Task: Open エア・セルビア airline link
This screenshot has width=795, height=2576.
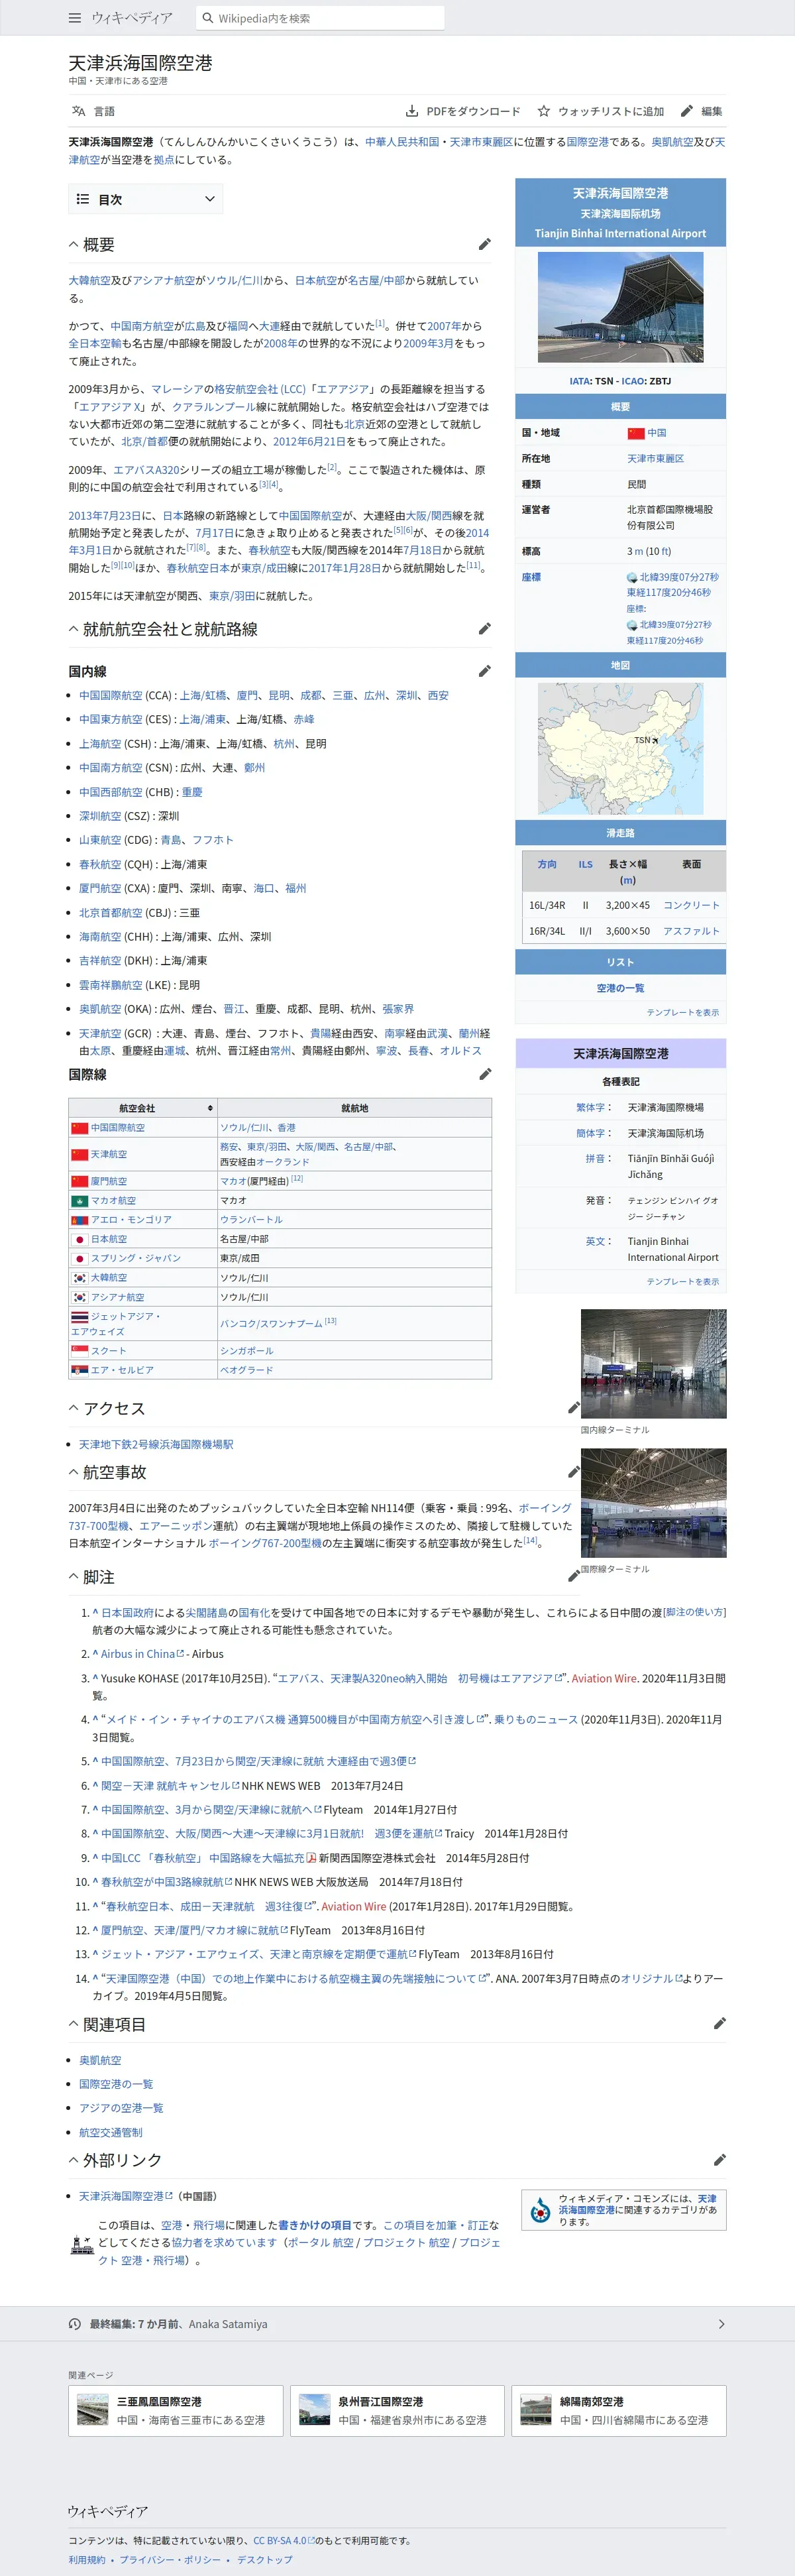Action: (122, 1370)
